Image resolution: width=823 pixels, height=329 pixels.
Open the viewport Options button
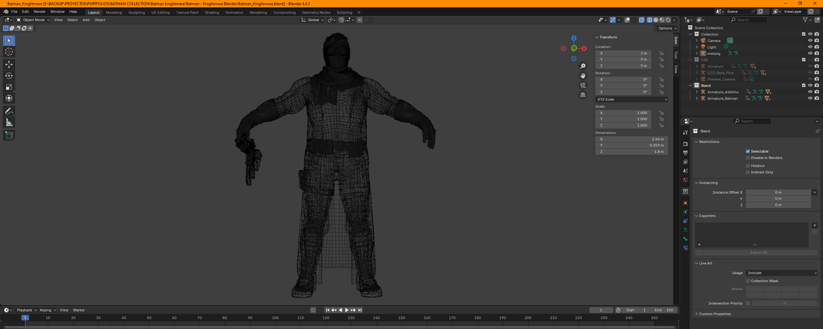pyautogui.click(x=667, y=28)
